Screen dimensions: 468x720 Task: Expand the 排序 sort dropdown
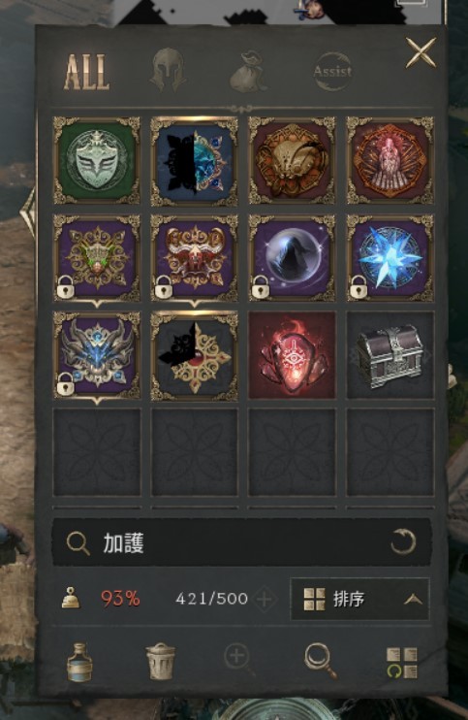(x=359, y=599)
